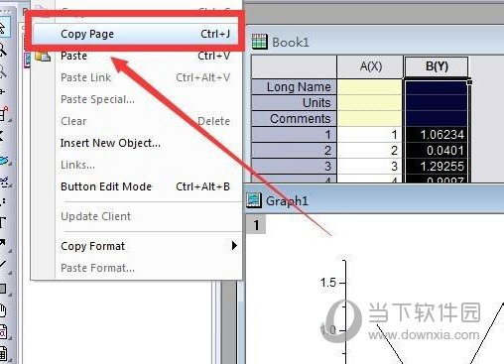Click the Comments cell of column A
Screen dimensions: 504x364
click(370, 119)
